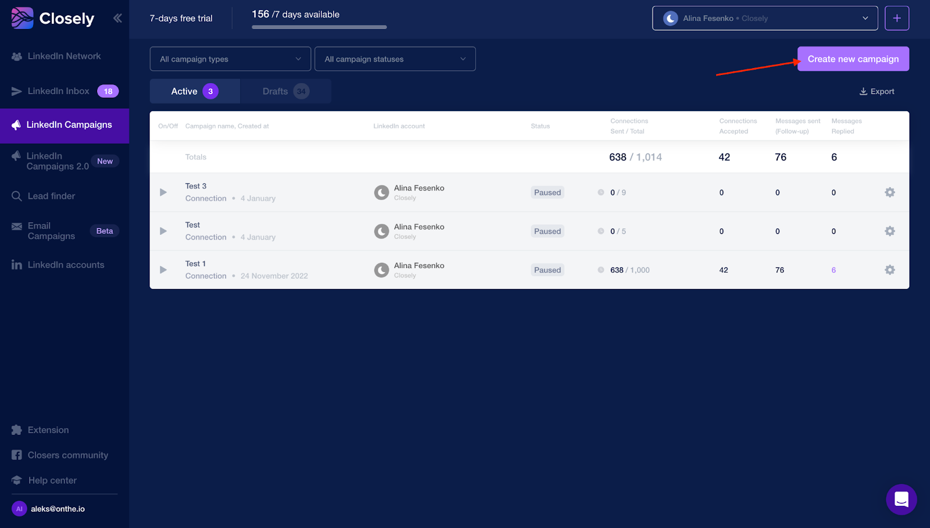Start the Test campaign play toggle
The image size is (930, 528).
click(x=163, y=231)
